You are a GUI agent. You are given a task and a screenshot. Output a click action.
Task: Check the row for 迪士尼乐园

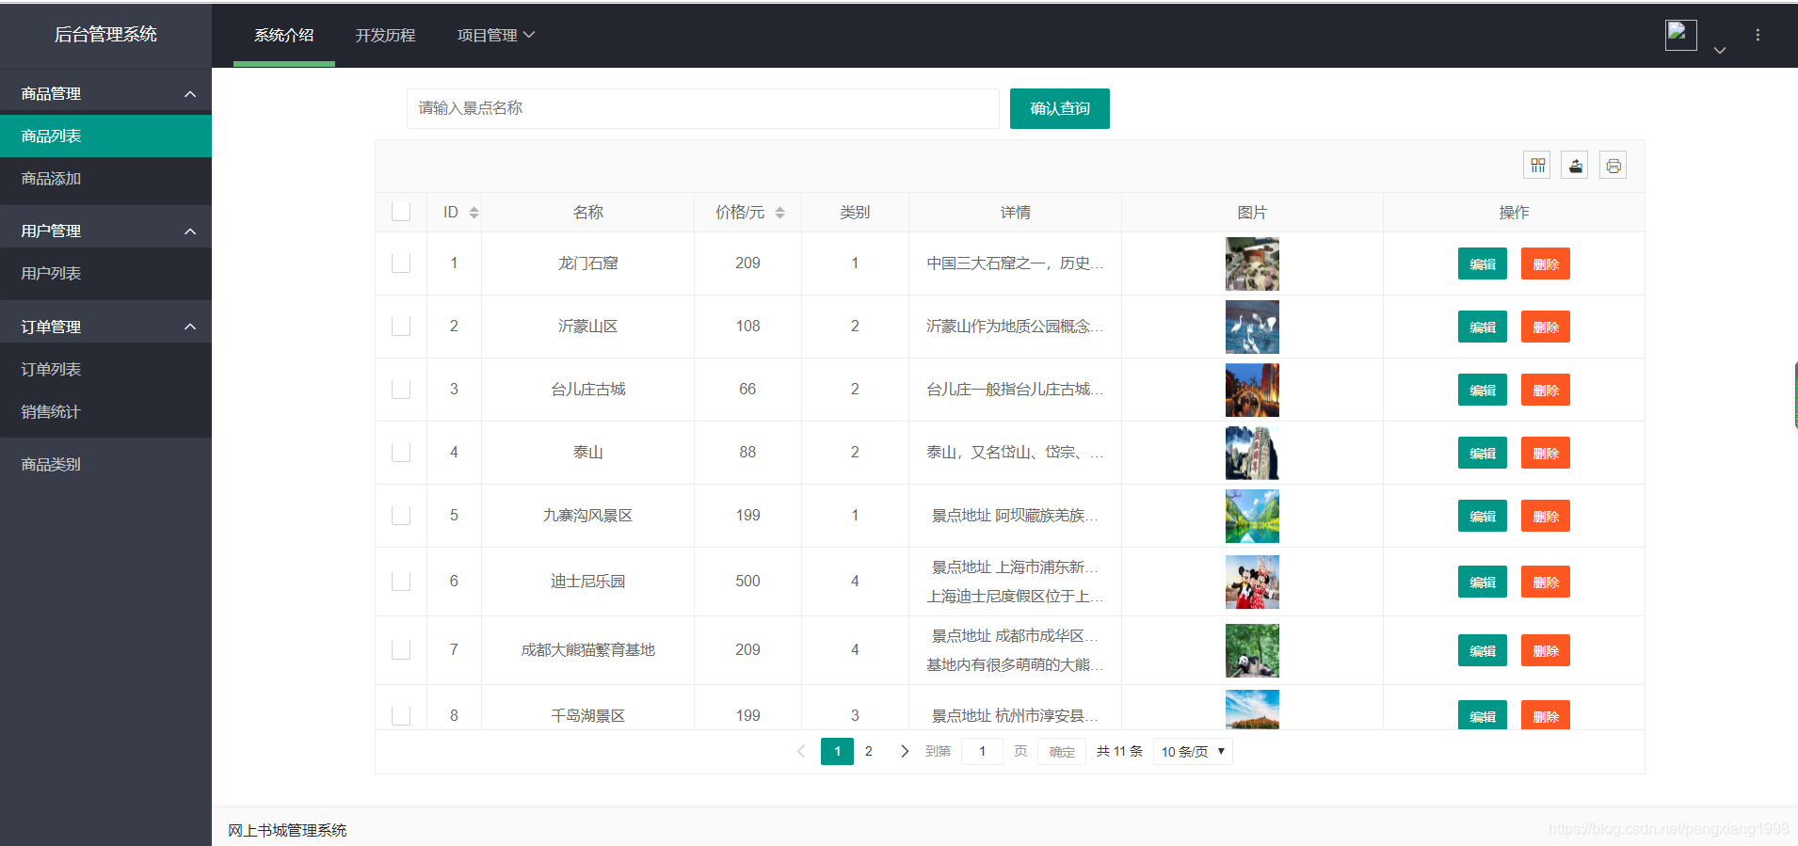[401, 582]
